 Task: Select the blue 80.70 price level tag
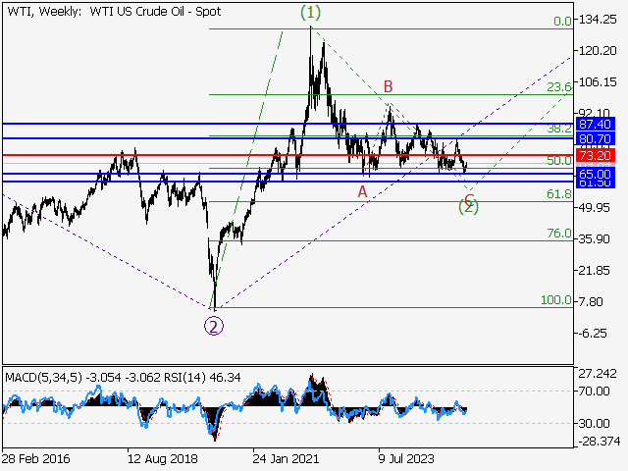pos(596,139)
